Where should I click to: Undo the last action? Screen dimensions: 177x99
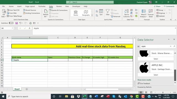(20, 23)
